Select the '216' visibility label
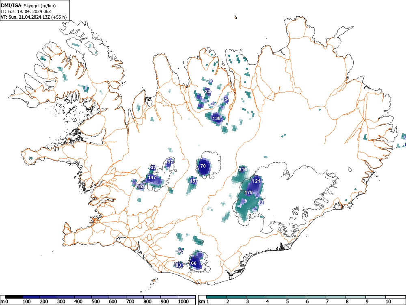 [243, 170]
